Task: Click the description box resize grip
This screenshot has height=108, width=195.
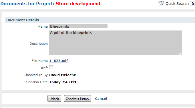Action: (x=179, y=53)
